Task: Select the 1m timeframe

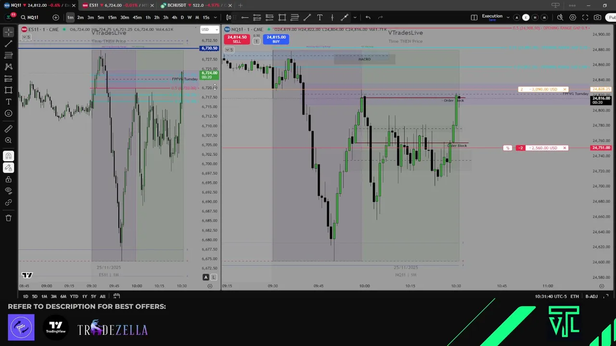Action: click(70, 17)
